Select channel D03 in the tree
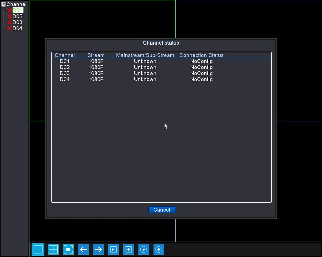Image resolution: width=322 pixels, height=257 pixels. [x=17, y=22]
